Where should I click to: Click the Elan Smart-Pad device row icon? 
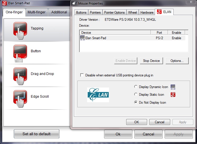coord(83,38)
